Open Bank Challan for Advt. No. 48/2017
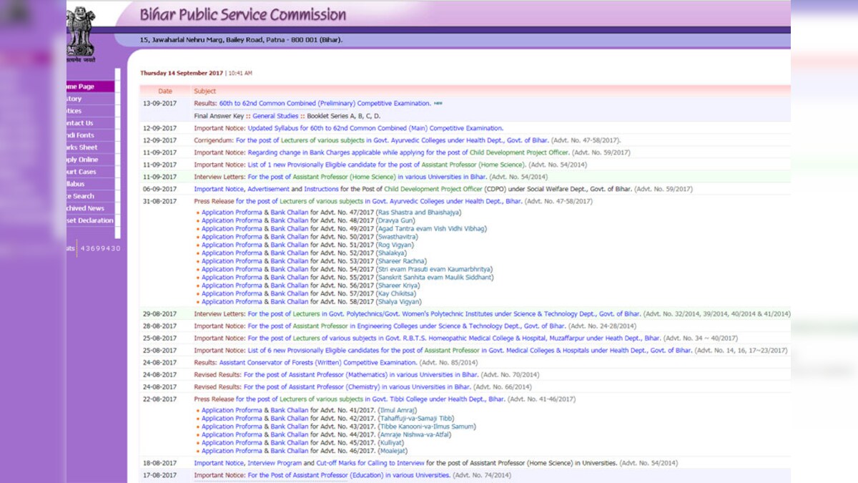The width and height of the screenshot is (858, 483). [x=290, y=220]
